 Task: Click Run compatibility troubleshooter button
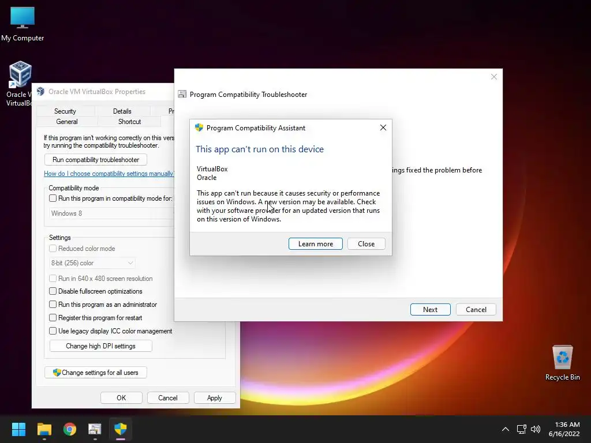pyautogui.click(x=96, y=160)
